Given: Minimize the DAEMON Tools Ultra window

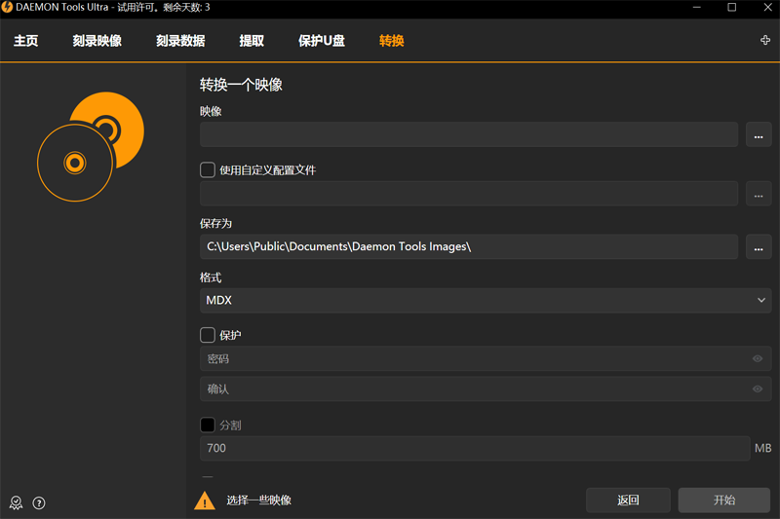Looking at the screenshot, I should 697,8.
